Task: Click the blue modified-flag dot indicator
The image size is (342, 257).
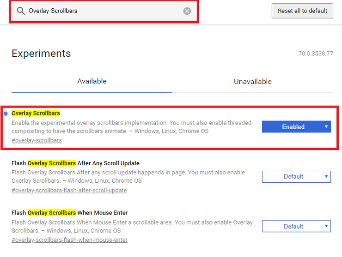Action: [x=6, y=114]
